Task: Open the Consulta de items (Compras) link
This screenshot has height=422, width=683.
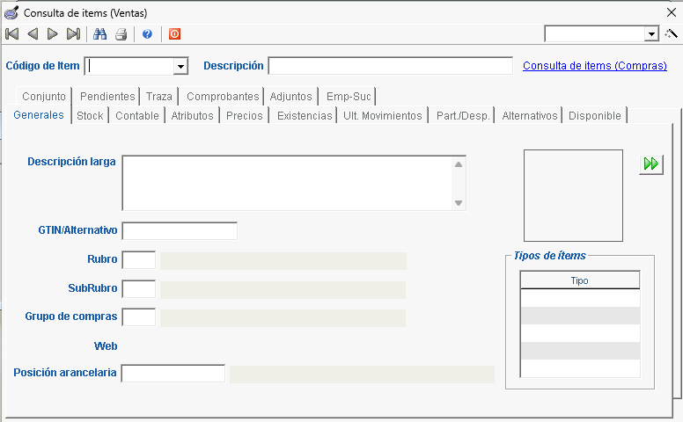Action: 596,66
